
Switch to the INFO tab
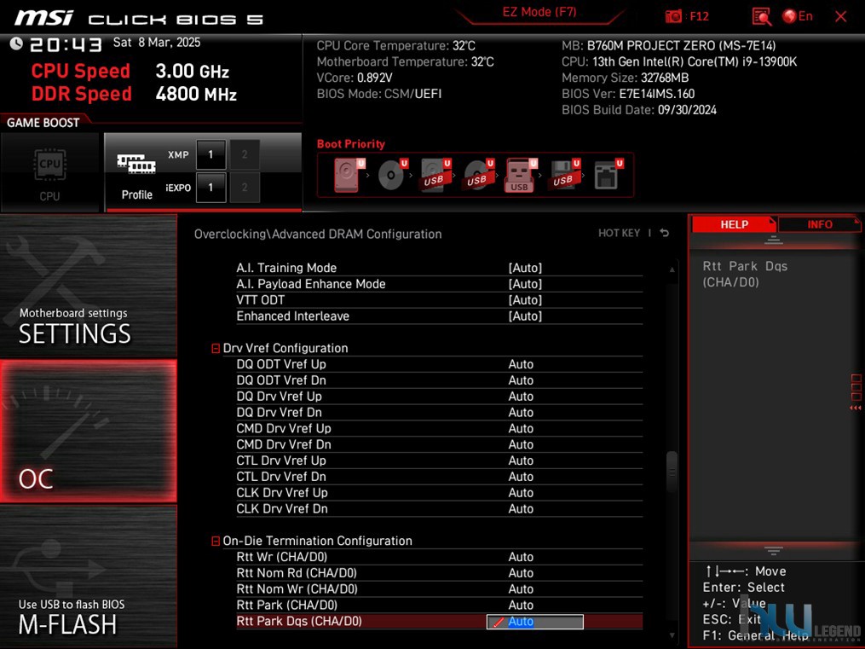(819, 224)
